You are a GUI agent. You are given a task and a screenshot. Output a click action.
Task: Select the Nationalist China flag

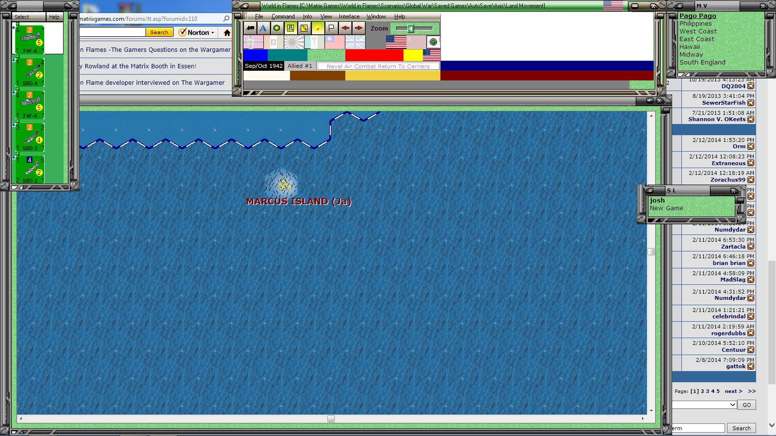(335, 42)
